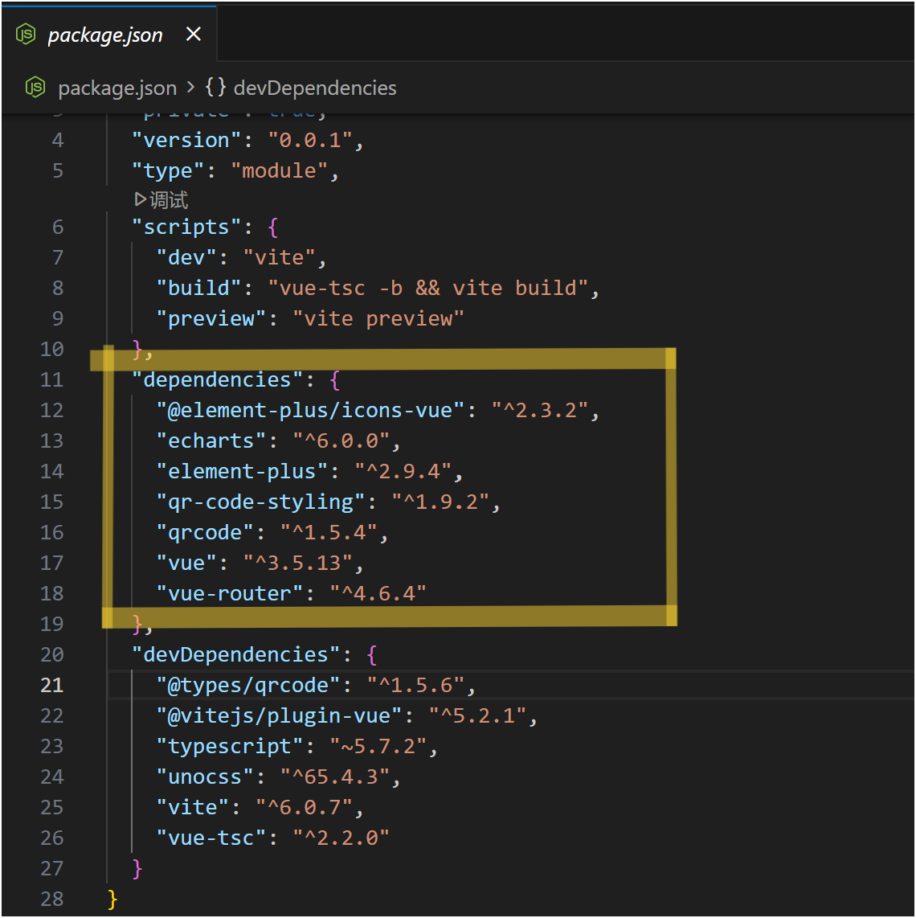Click the Node.js icon in the breadcrumb

click(x=35, y=88)
